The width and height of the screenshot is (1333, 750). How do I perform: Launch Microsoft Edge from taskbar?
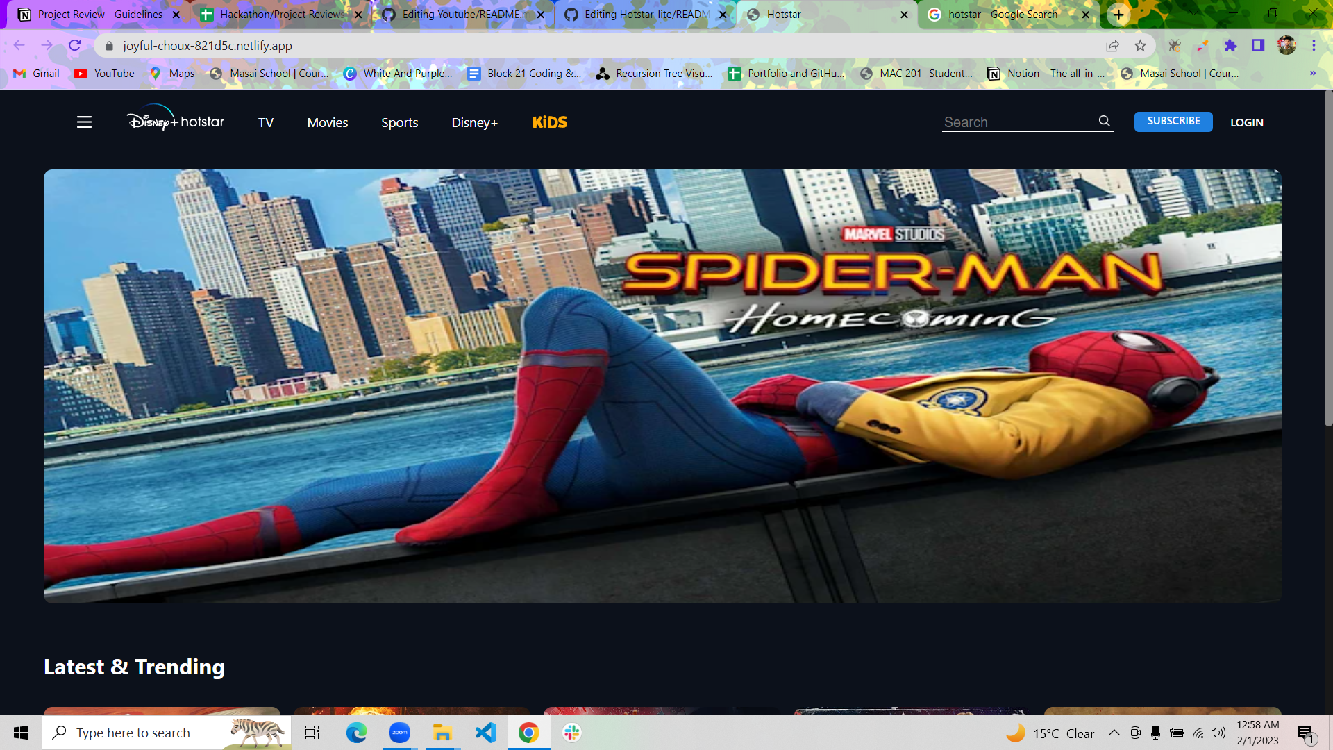356,733
